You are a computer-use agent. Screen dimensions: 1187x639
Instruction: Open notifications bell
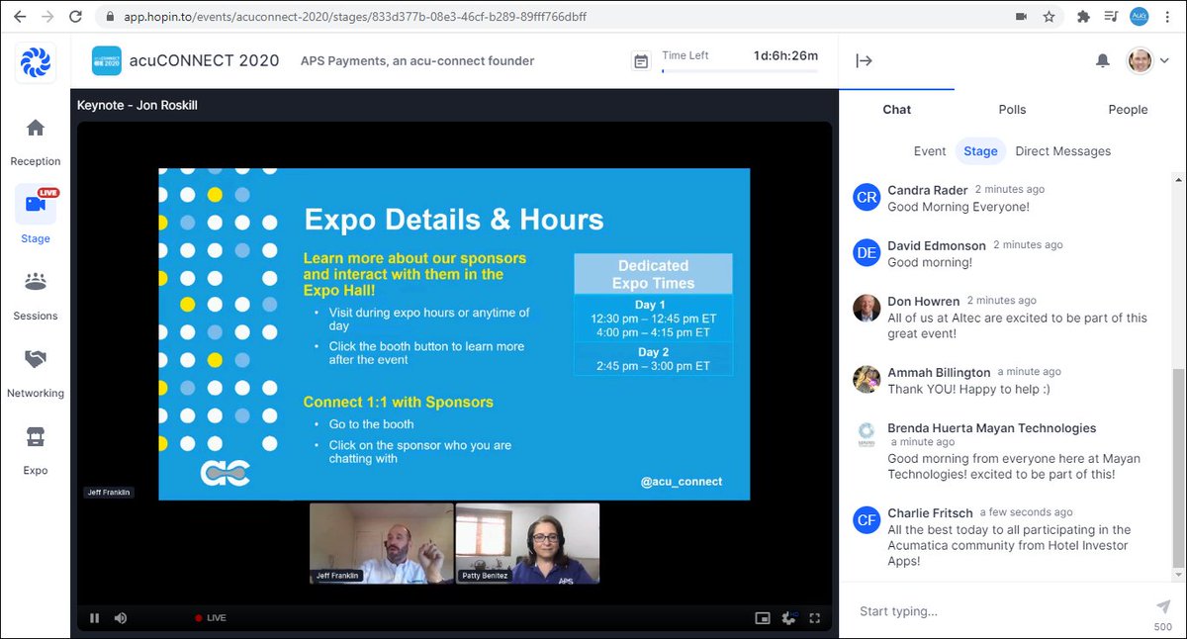(1102, 61)
